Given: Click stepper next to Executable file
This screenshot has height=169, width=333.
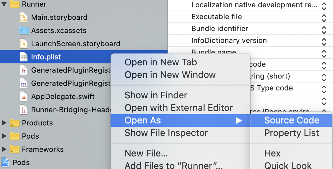Looking at the screenshot, I should [x=324, y=17].
